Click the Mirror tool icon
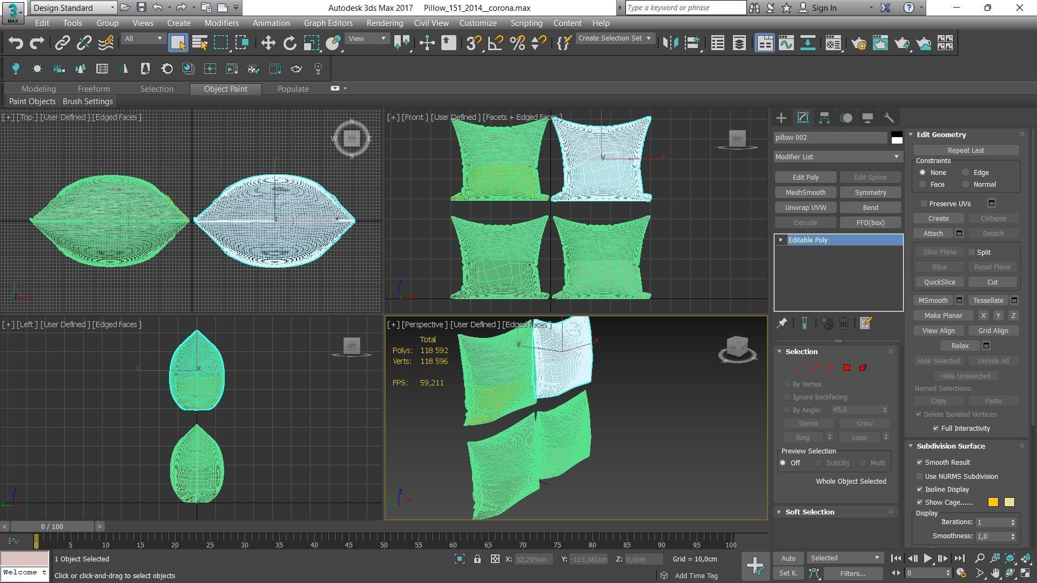1037x583 pixels. [670, 43]
